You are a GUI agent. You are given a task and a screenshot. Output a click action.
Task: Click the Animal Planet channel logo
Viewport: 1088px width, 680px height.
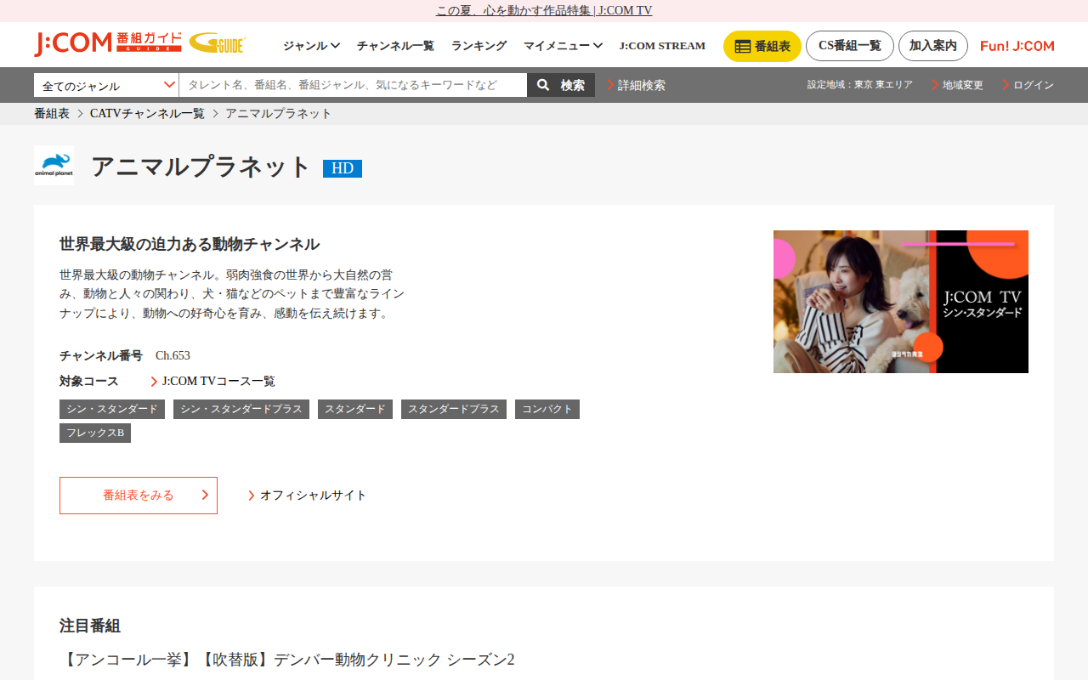pos(54,165)
